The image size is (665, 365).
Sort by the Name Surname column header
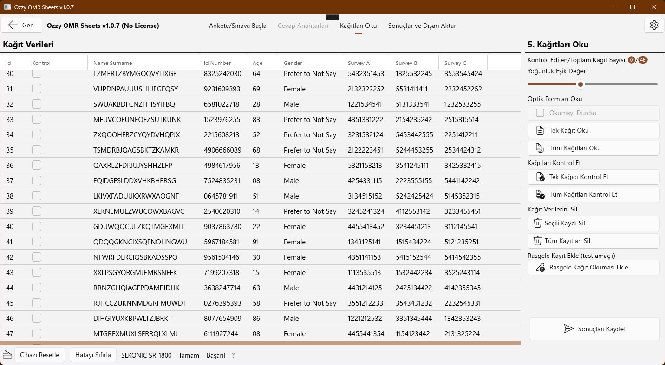click(x=112, y=63)
